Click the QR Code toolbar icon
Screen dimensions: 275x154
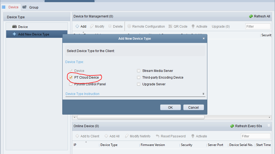pyautogui.click(x=170, y=26)
